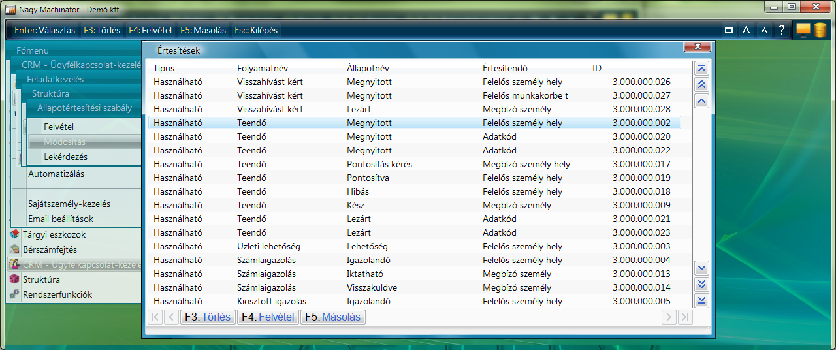Click the F5: Másolás button at bottom

coord(333,317)
